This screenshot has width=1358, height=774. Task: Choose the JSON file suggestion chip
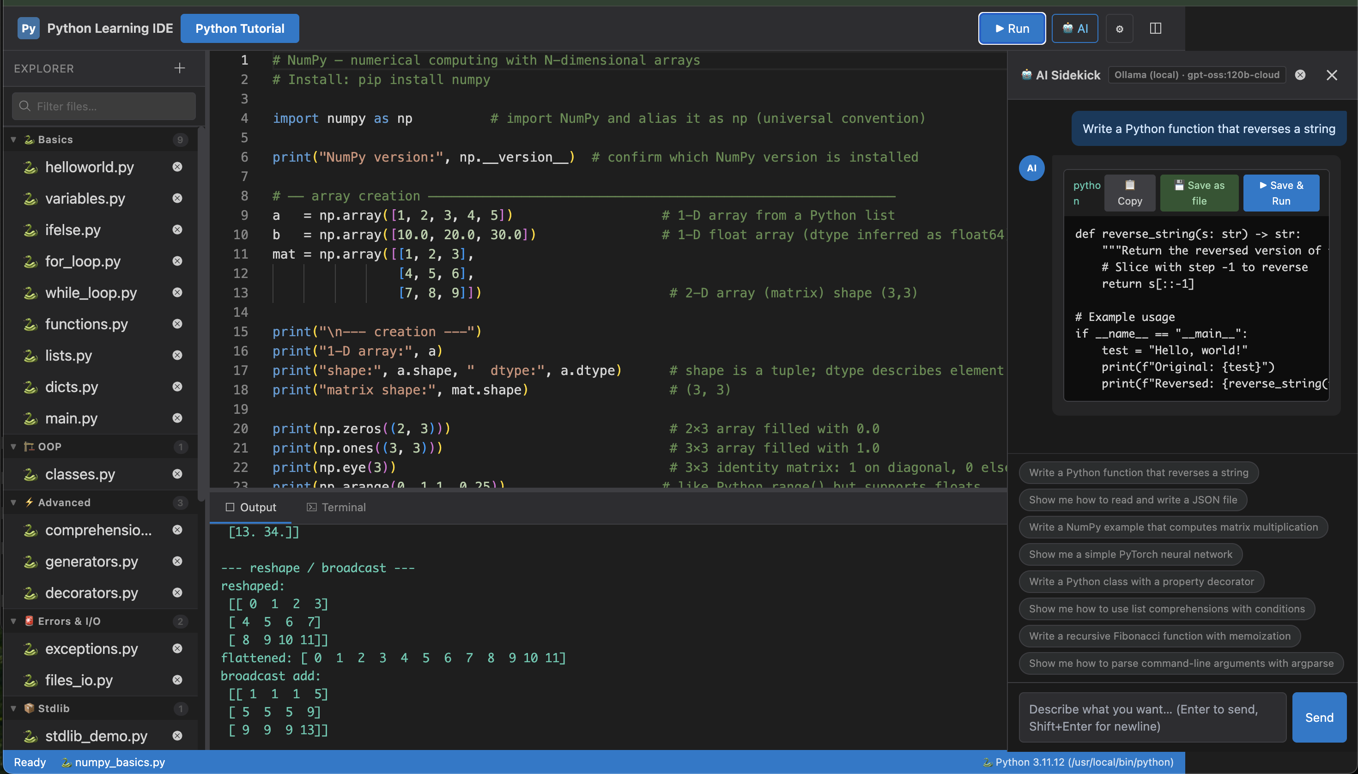pos(1133,500)
